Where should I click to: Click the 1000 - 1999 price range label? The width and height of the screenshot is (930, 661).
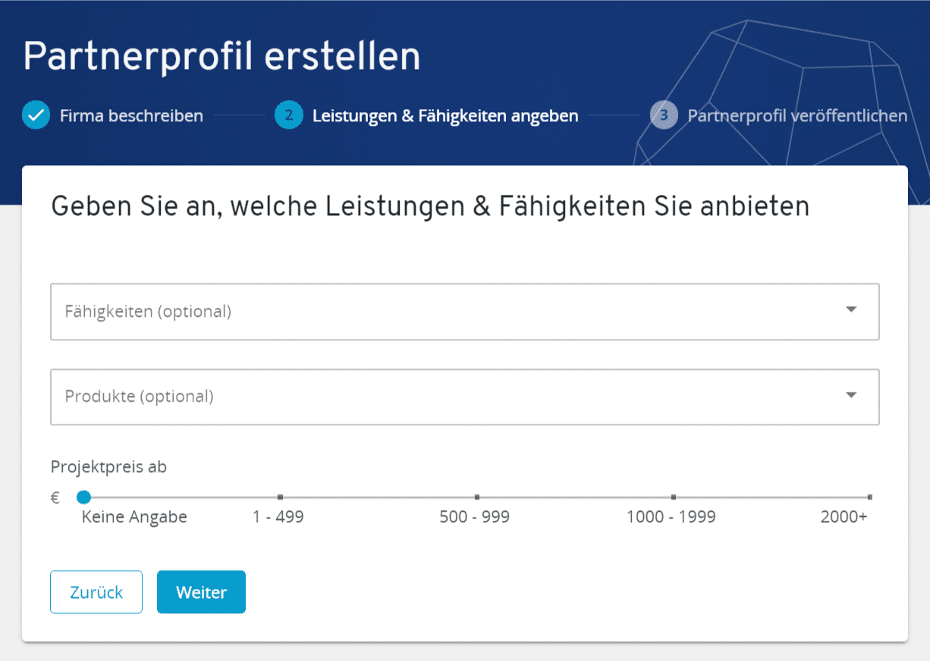click(x=671, y=517)
